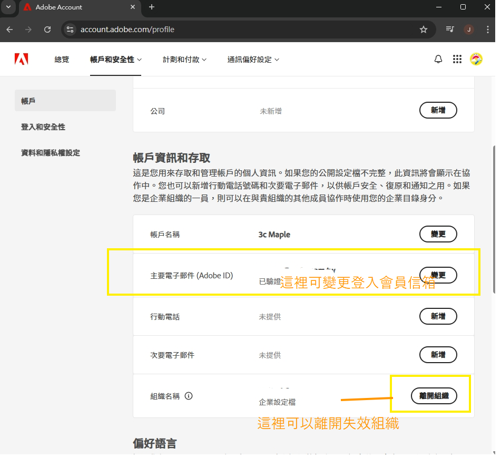Bookmark this page with the star

[x=424, y=30]
